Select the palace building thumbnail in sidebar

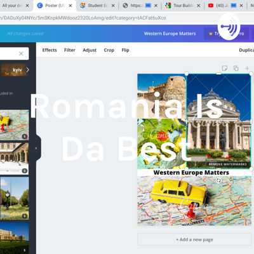[x=15, y=238]
